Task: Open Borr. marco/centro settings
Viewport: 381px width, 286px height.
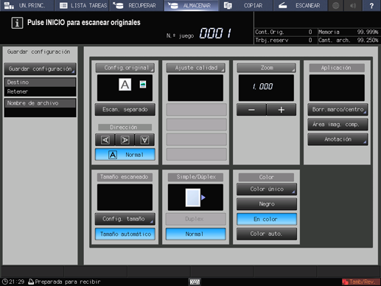Action: (338, 110)
